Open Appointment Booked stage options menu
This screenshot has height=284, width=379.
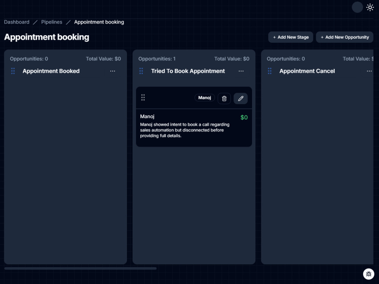pyautogui.click(x=113, y=71)
